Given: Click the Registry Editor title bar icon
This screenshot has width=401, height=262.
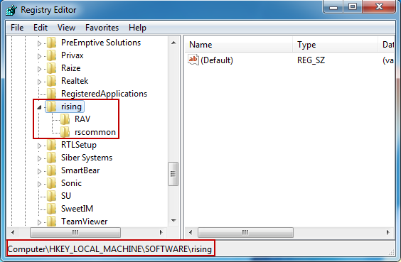Looking at the screenshot, I should 11,10.
